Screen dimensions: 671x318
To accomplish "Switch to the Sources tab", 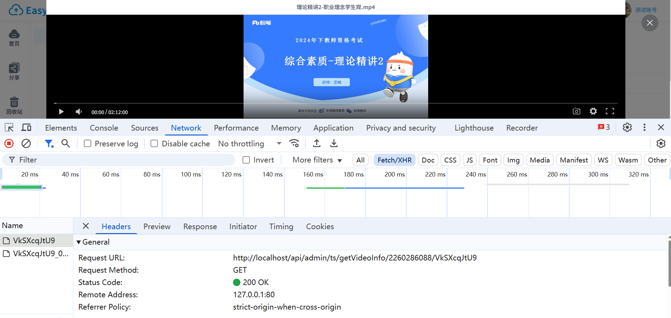I will [x=145, y=128].
